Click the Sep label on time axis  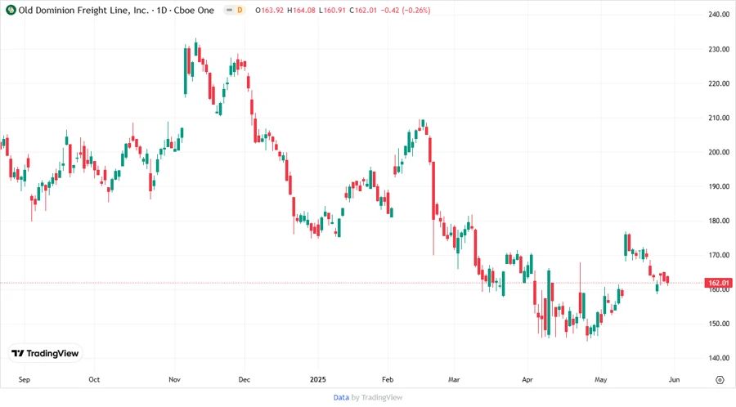(25, 379)
